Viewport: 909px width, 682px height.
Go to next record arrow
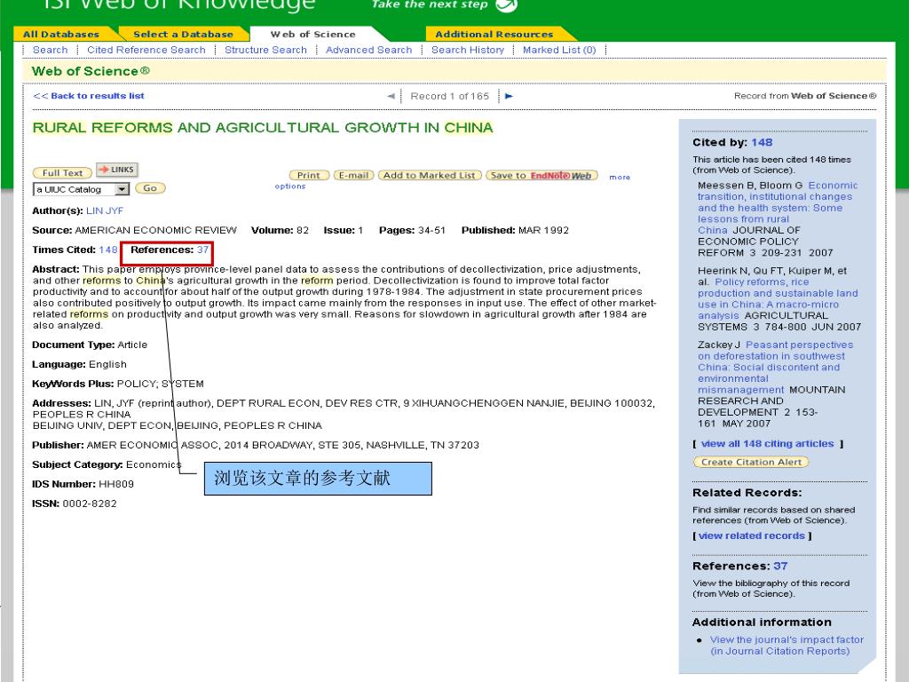[x=509, y=96]
